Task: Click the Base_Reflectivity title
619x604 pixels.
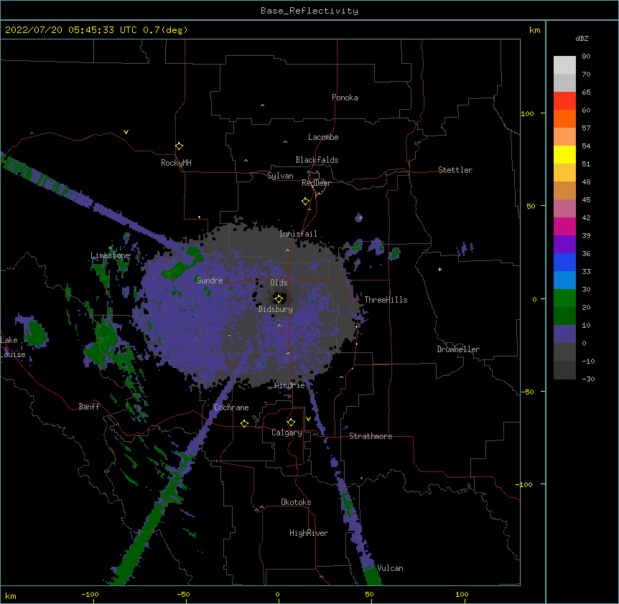Action: pos(309,11)
